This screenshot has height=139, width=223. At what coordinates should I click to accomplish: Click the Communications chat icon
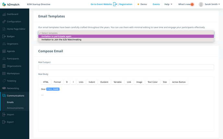pos(4,96)
